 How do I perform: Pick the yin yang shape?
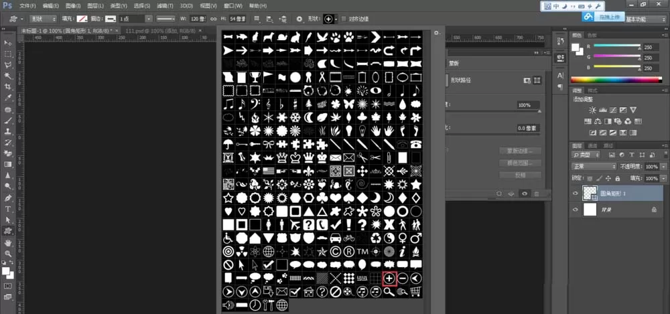(389, 238)
